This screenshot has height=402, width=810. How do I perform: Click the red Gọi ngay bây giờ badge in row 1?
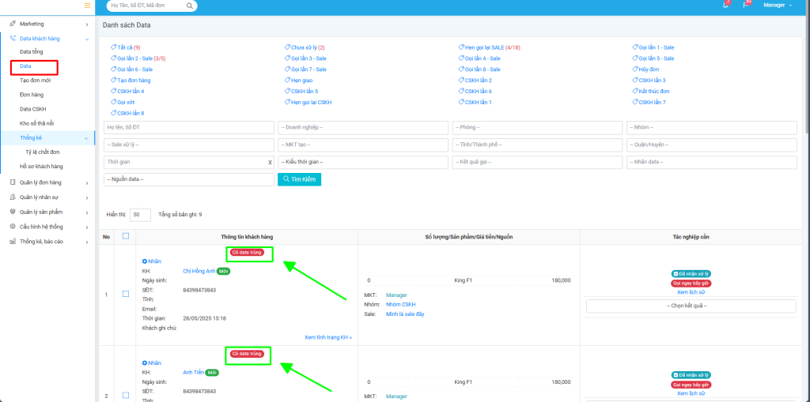(x=691, y=283)
